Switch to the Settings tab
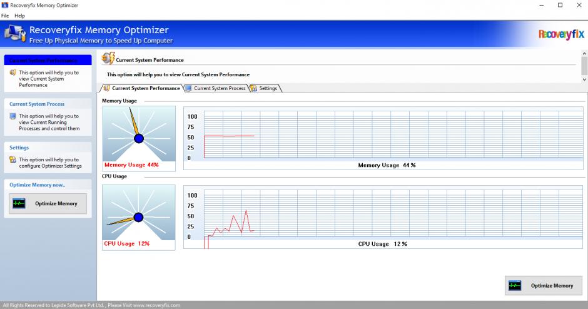 pos(264,88)
